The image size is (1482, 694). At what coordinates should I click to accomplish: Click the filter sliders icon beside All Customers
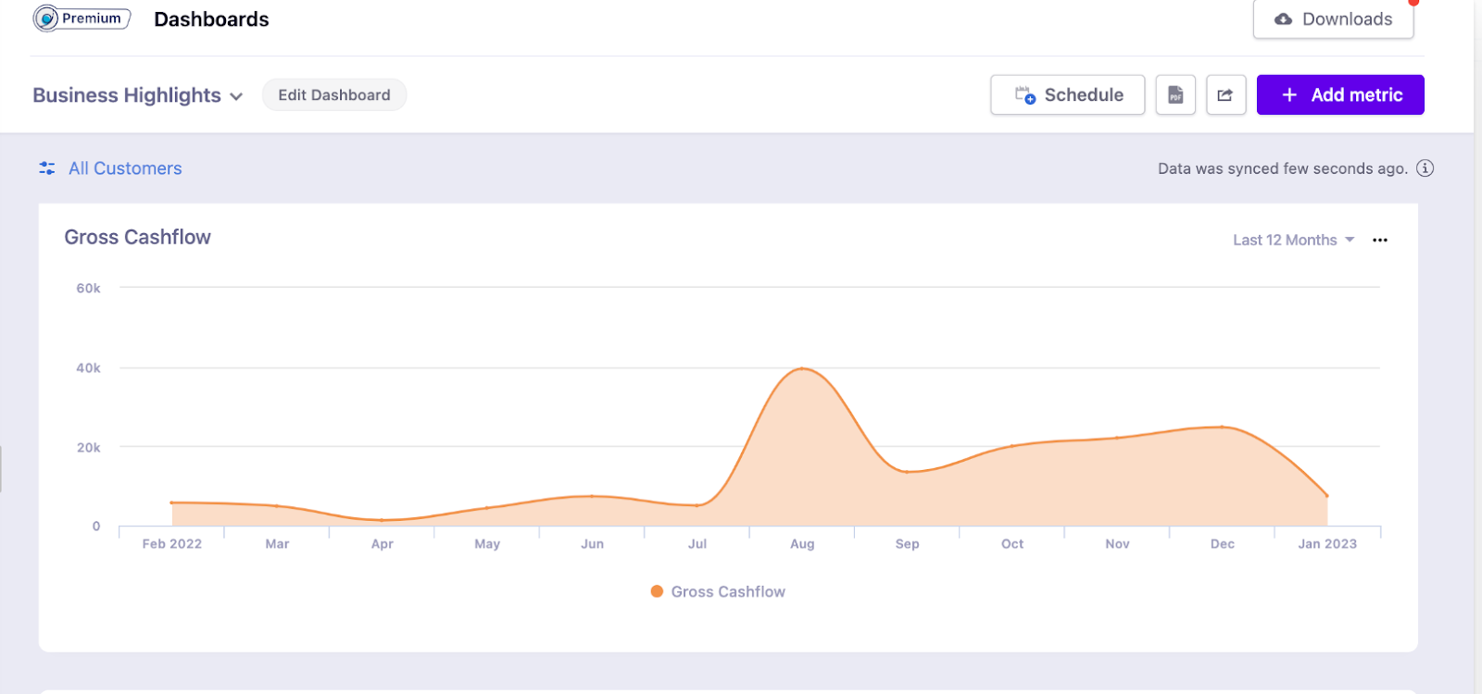(47, 168)
